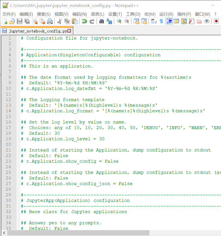Open the 编辑(E) menu

pos(26,14)
